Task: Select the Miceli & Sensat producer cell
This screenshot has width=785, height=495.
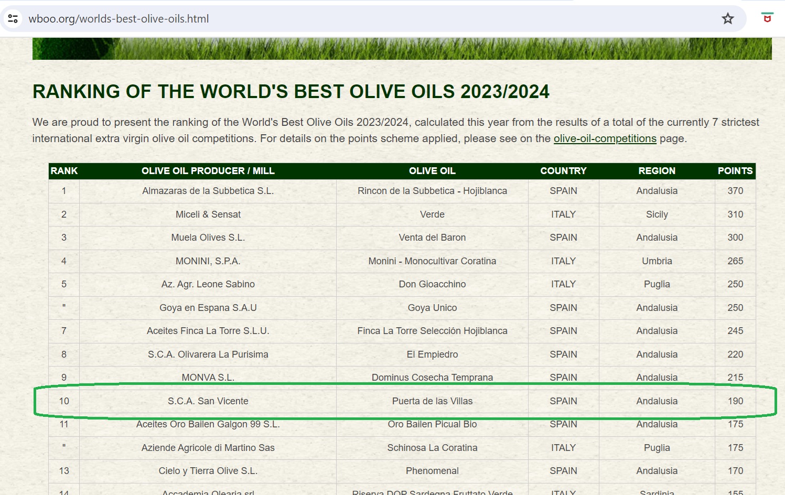Action: pyautogui.click(x=208, y=214)
